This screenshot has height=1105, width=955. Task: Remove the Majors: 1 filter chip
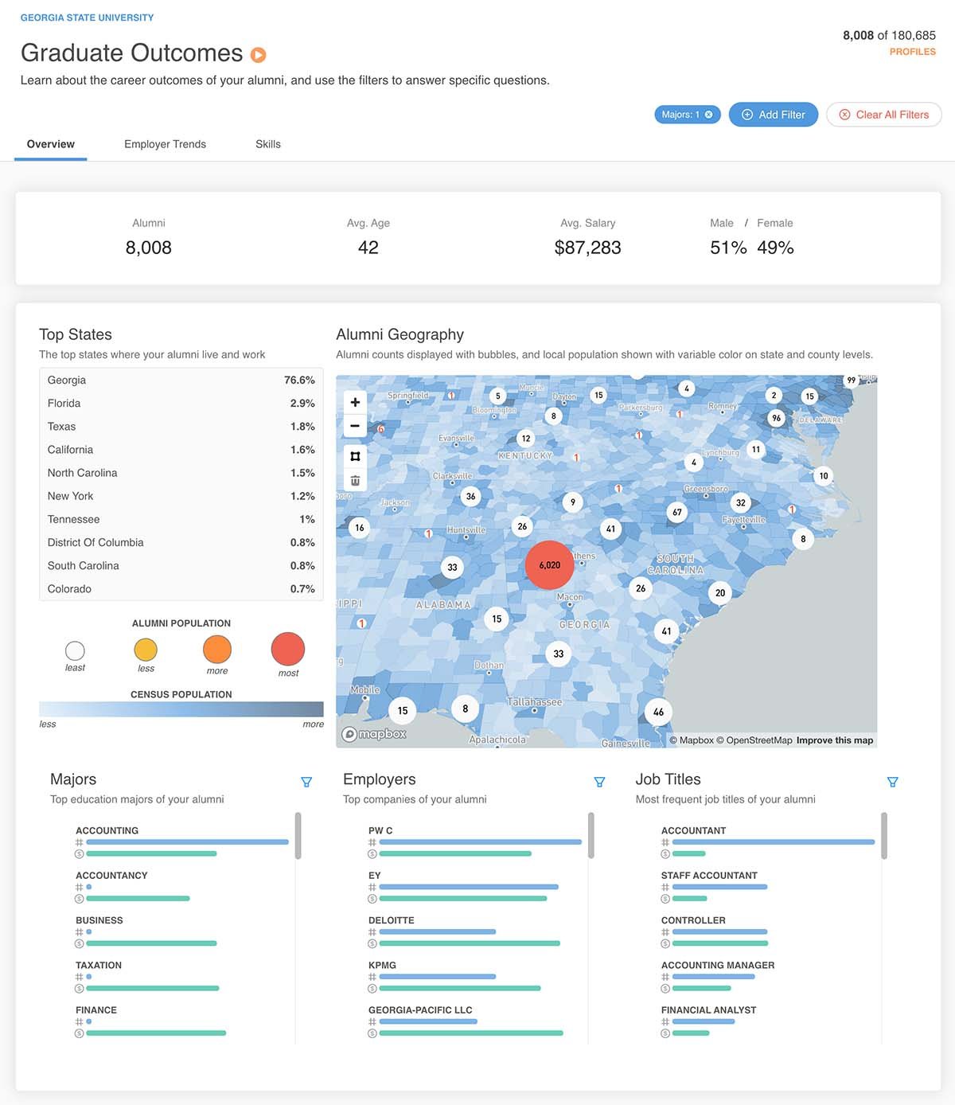(x=708, y=115)
